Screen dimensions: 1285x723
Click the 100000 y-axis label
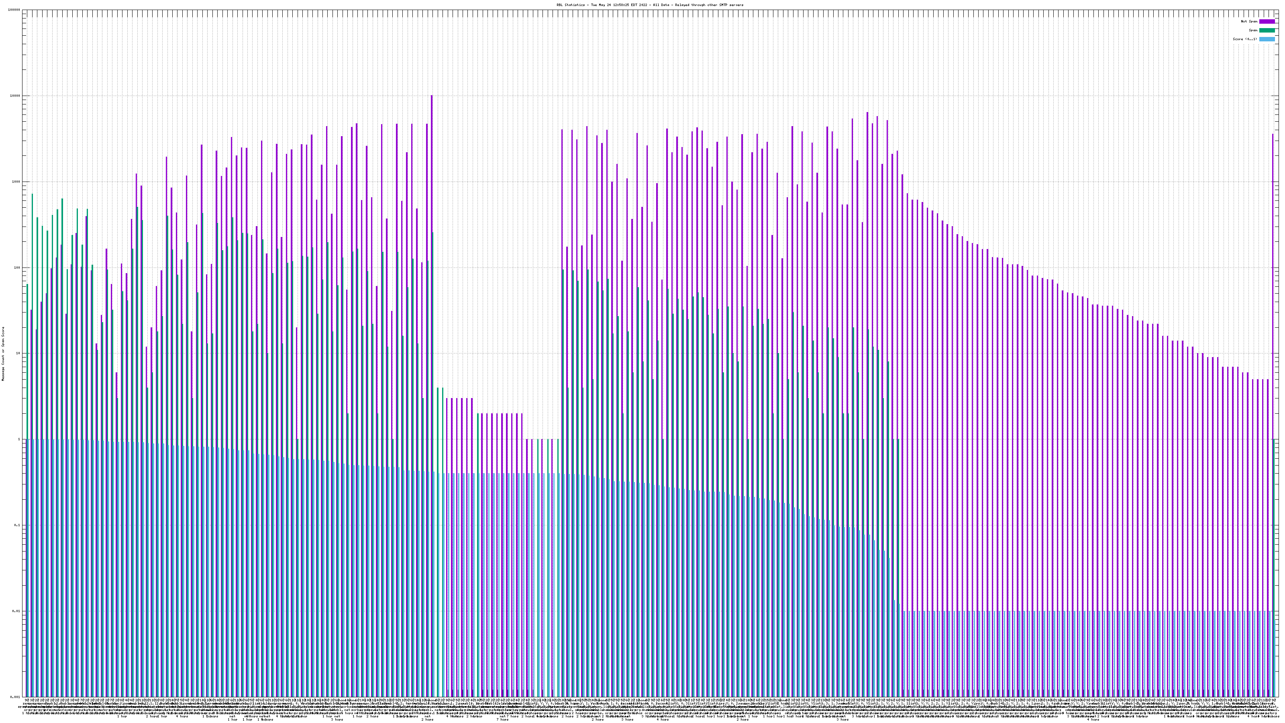click(14, 10)
